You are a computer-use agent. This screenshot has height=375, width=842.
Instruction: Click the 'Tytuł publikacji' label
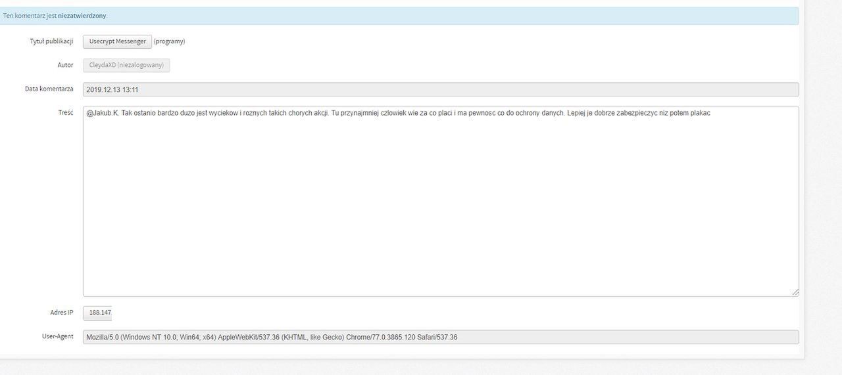click(x=51, y=41)
